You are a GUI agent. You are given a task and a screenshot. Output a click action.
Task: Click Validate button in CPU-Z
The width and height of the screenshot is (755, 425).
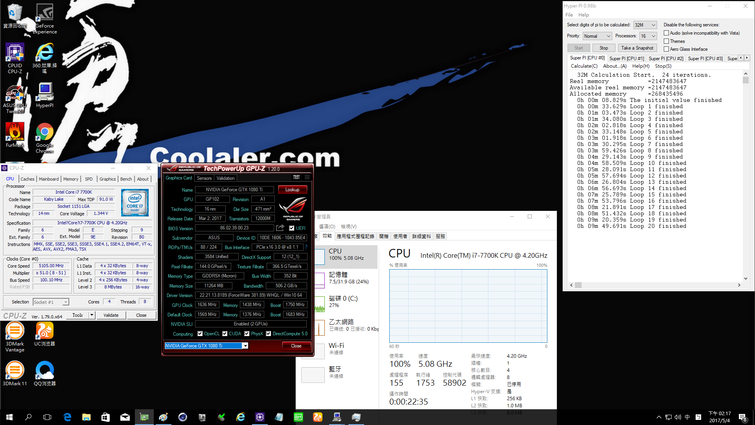(111, 315)
